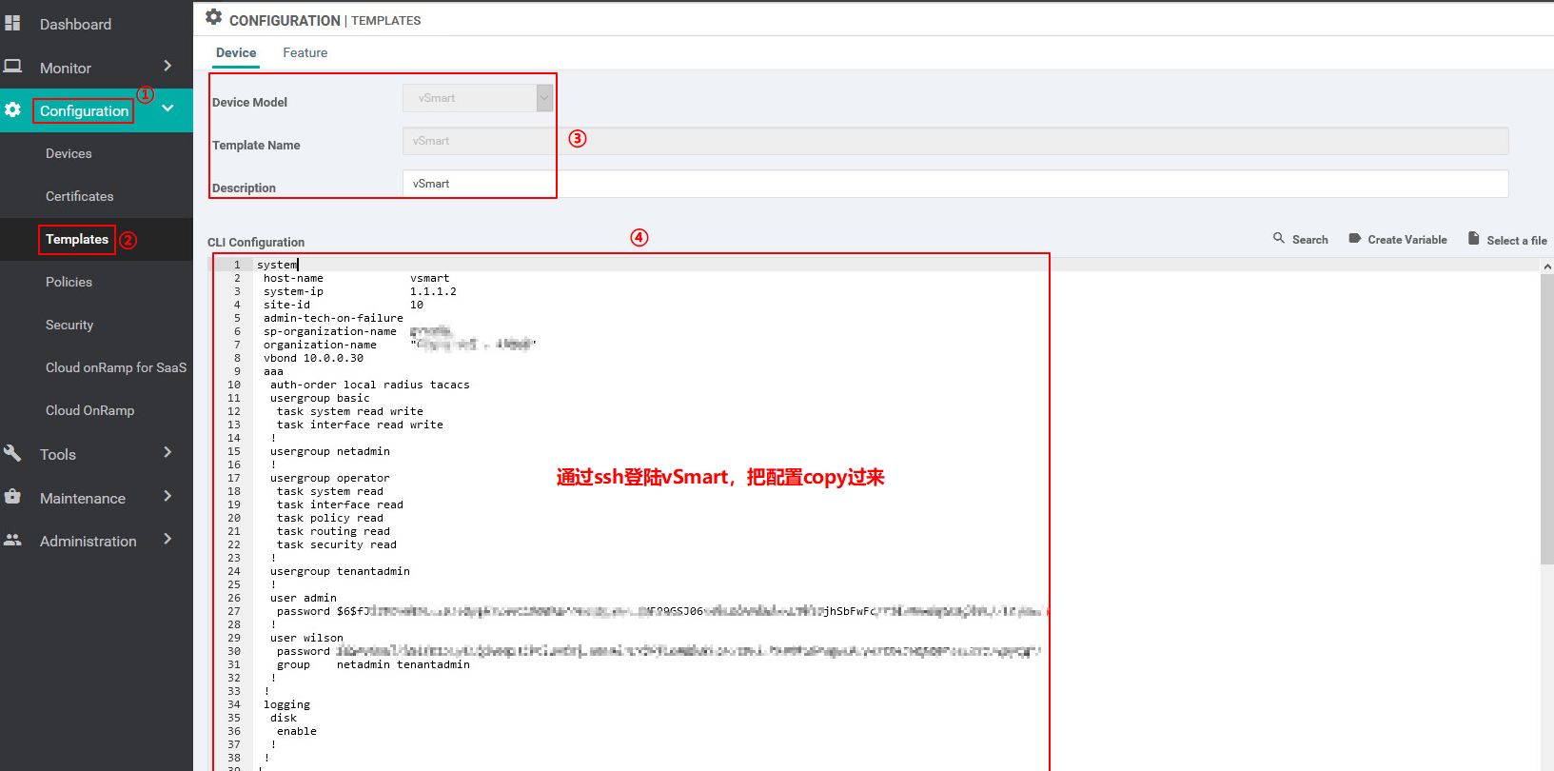
Task: Click the scrollbar up arrow
Action: pyautogui.click(x=1547, y=267)
